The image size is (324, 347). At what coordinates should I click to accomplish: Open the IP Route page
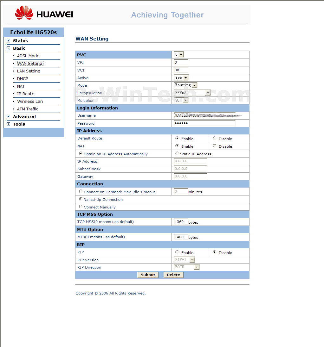pyautogui.click(x=26, y=94)
